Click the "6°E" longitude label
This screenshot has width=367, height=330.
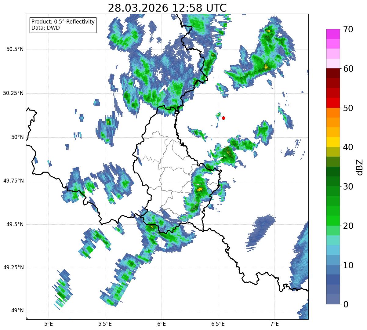(x=162, y=324)
